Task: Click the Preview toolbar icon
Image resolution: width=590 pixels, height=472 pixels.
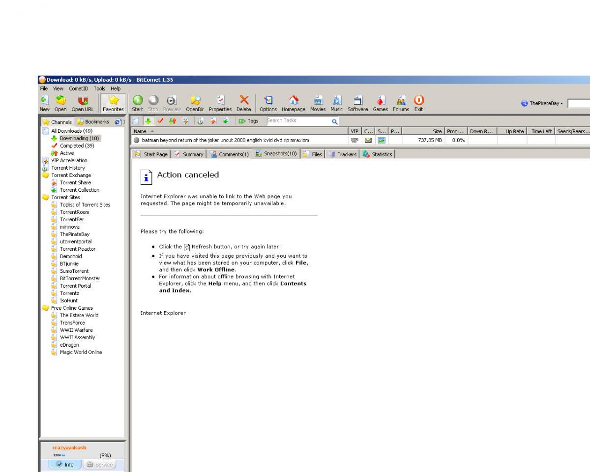Action: [172, 103]
